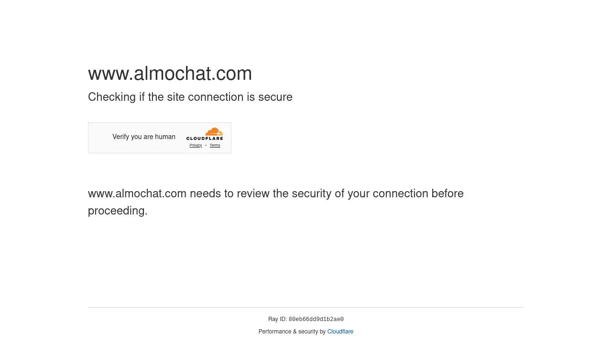Click the word "connection" in the review sentence
Image resolution: width=612 pixels, height=344 pixels.
point(400,193)
